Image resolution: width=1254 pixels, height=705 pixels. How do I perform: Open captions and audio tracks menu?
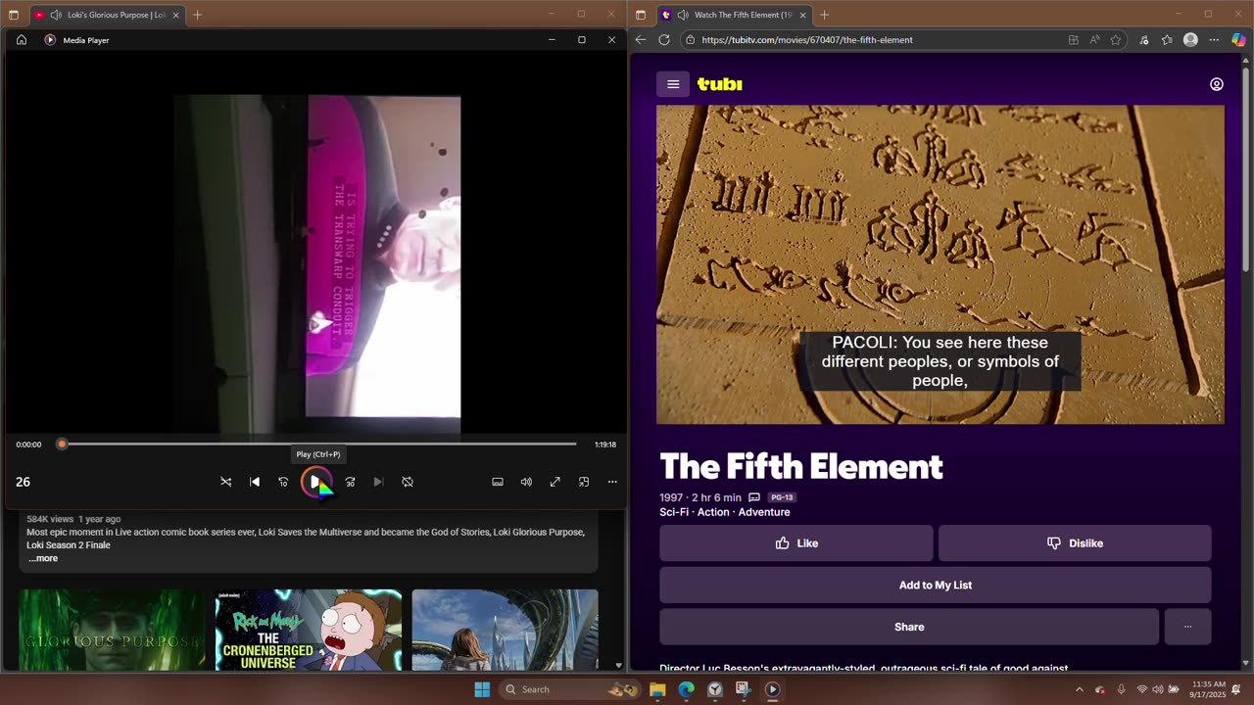tap(498, 482)
